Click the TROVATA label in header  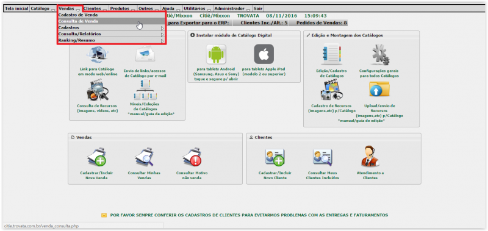point(248,16)
